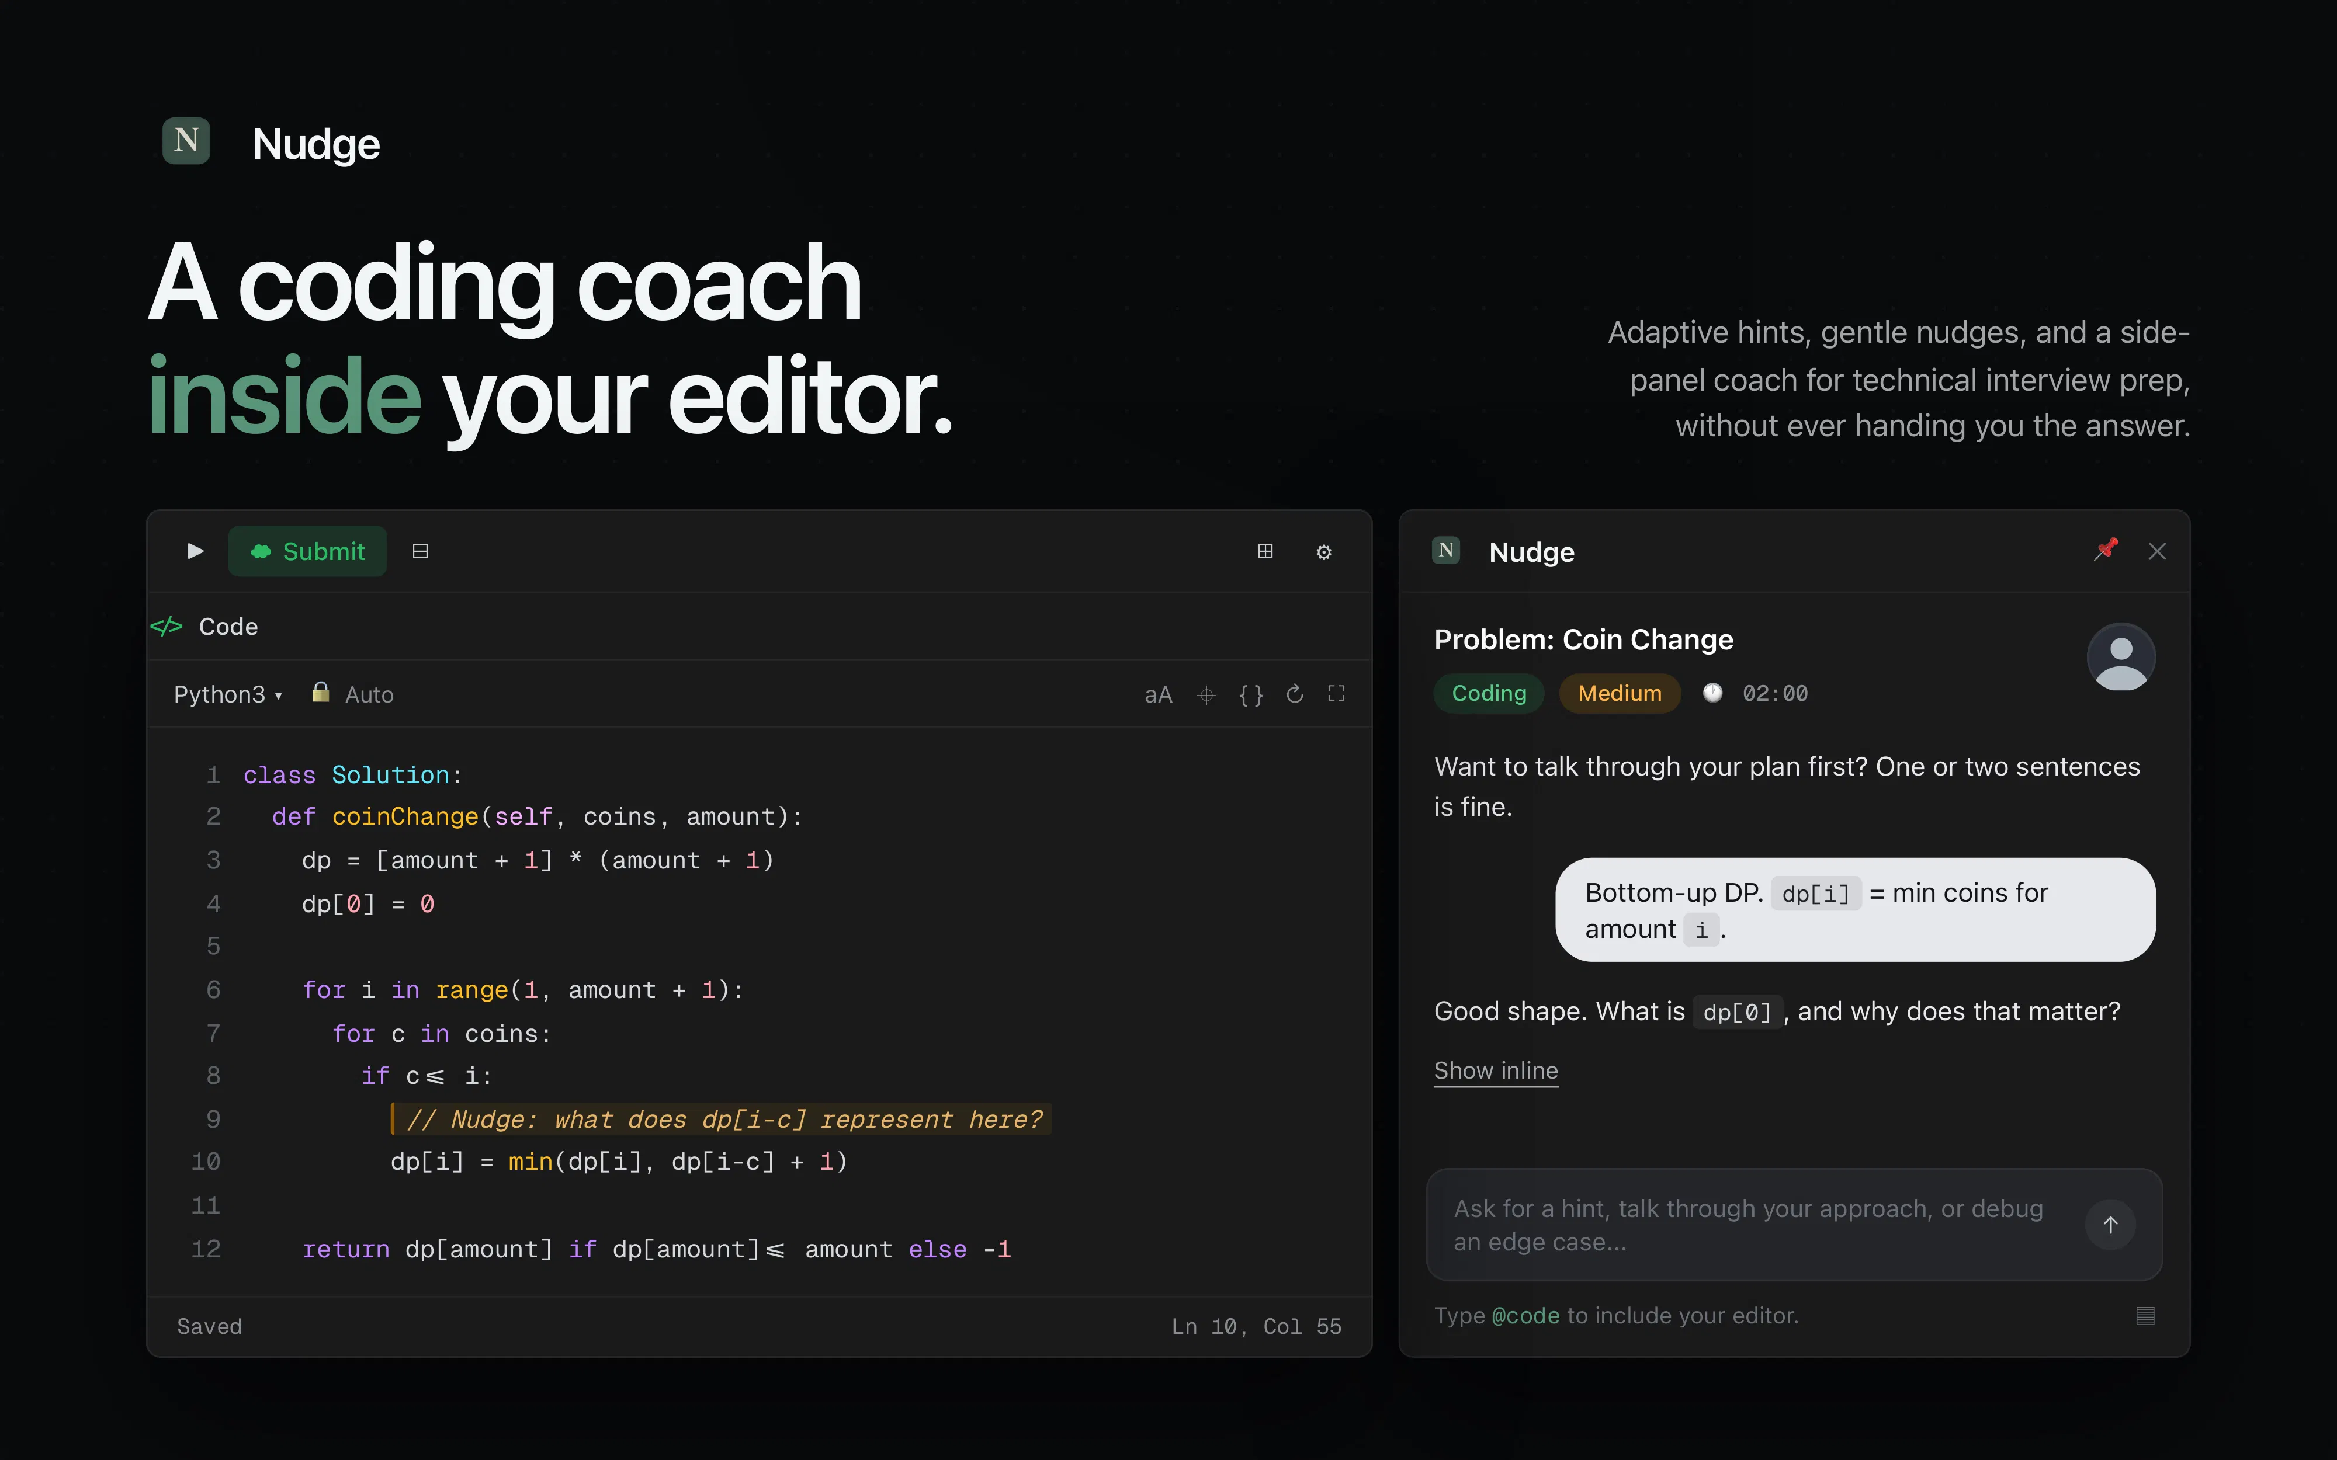Click the icon at chat footer right
The image size is (2337, 1460).
2146,1315
